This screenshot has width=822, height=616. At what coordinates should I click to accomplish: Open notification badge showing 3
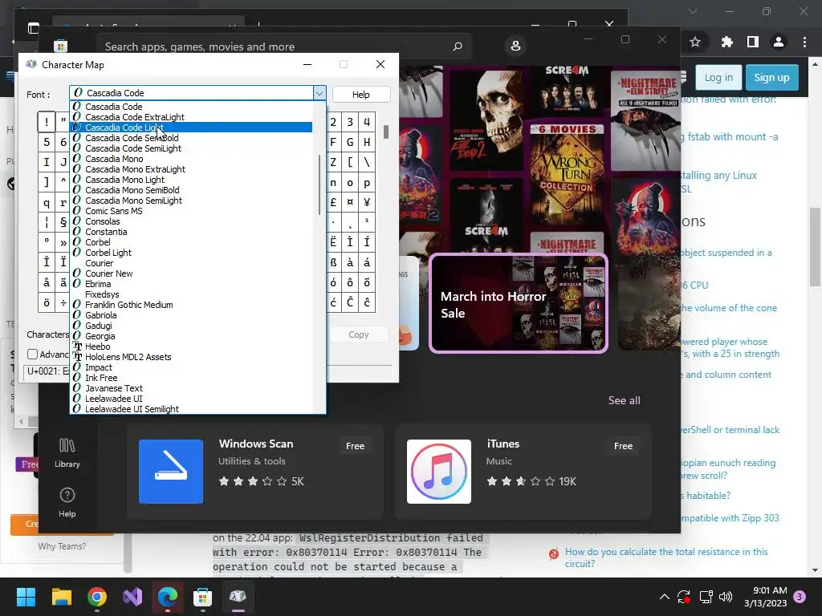click(x=800, y=597)
